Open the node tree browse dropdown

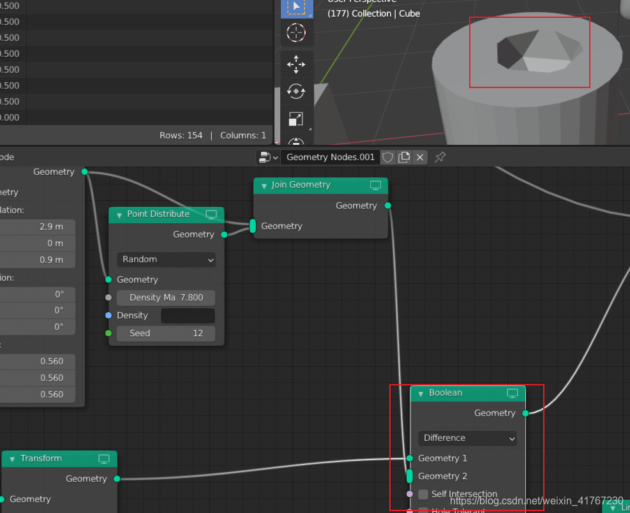268,157
